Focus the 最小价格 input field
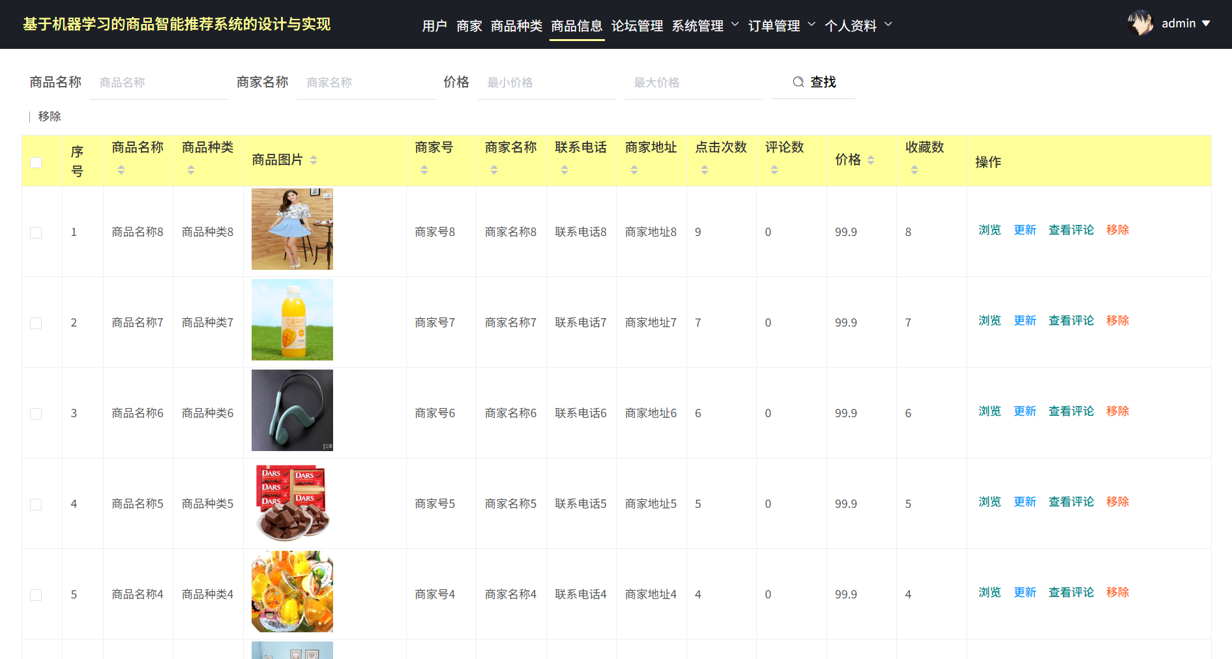The image size is (1232, 659). 547,83
